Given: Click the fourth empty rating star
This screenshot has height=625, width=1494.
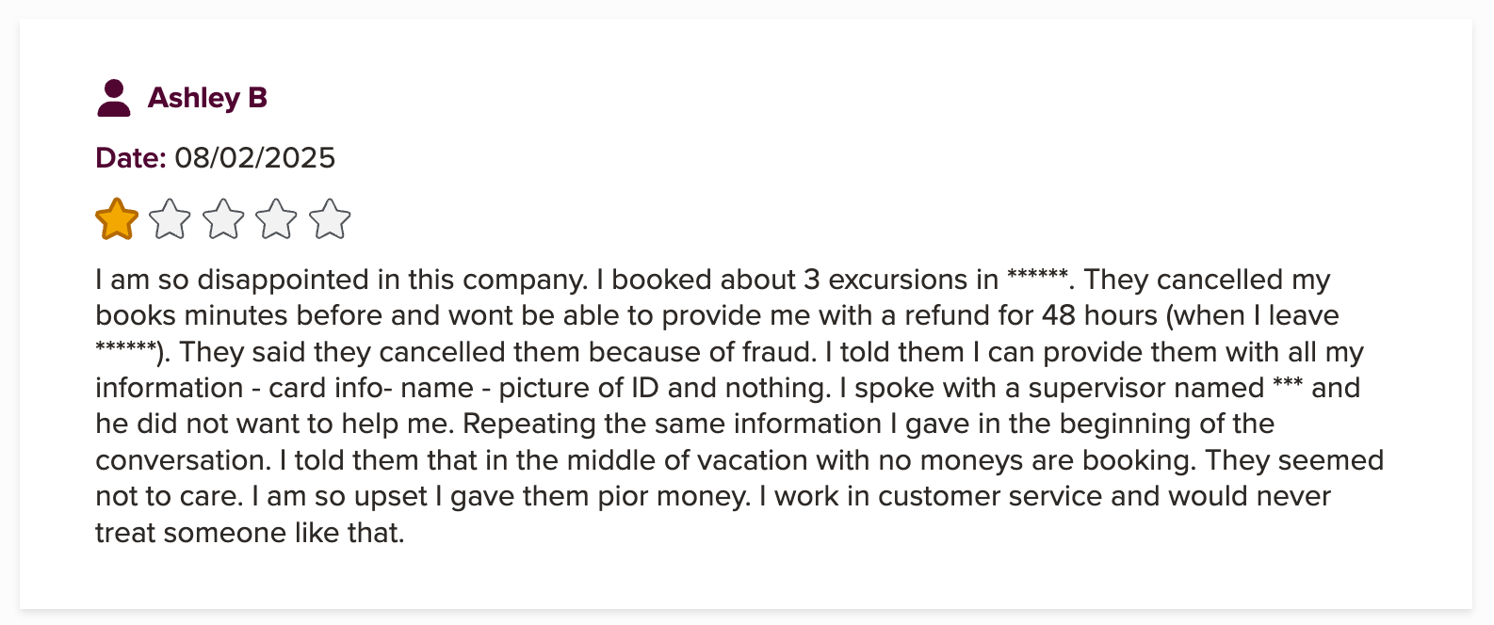Looking at the screenshot, I should 277,220.
